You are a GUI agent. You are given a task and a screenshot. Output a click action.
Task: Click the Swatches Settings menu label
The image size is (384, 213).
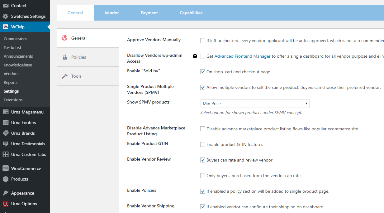tap(28, 16)
